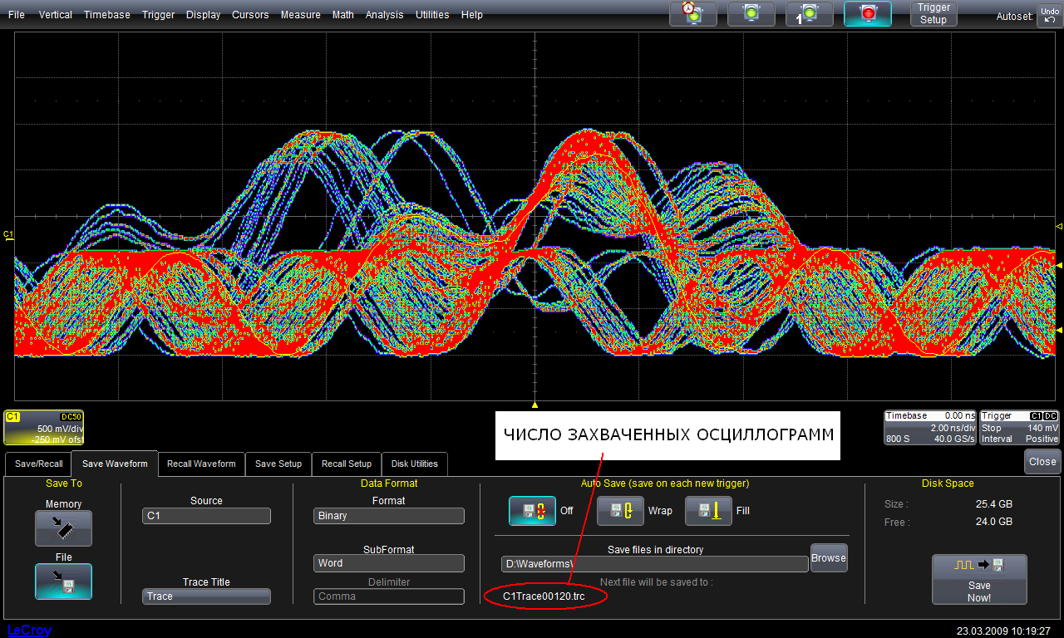1064x638 pixels.
Task: Switch to the Recall Waveform tab
Action: pos(201,464)
